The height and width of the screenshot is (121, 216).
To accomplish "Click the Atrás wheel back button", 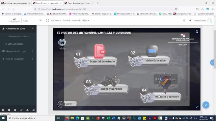I will 67,104.
